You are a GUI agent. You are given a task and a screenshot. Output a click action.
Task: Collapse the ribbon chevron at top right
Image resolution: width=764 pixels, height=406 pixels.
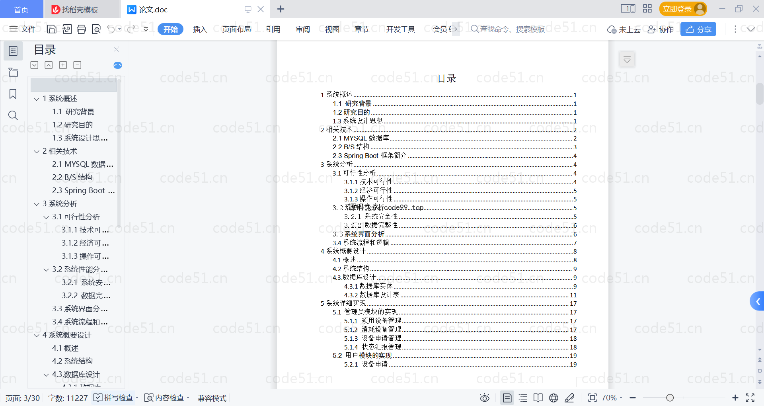point(751,29)
